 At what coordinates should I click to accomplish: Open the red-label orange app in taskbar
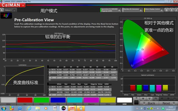(72, 108)
